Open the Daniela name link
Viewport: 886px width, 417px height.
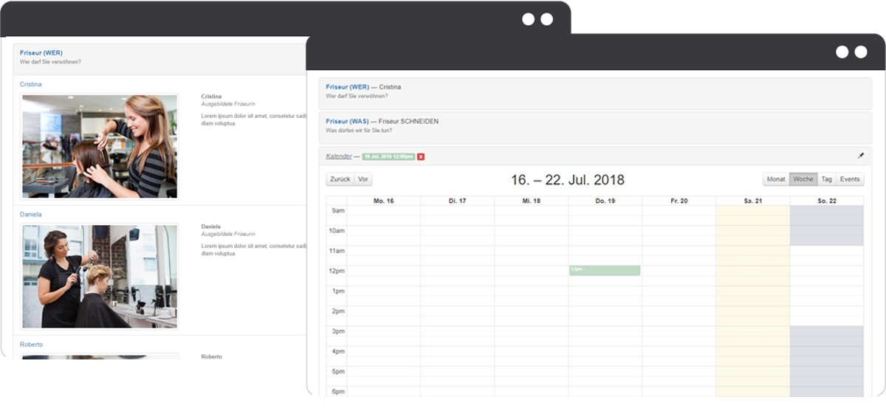[x=31, y=214]
